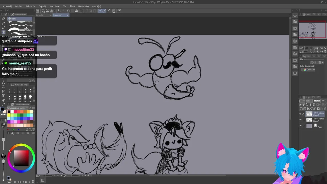Rotate the canvas right in Navigator

(x=314, y=52)
